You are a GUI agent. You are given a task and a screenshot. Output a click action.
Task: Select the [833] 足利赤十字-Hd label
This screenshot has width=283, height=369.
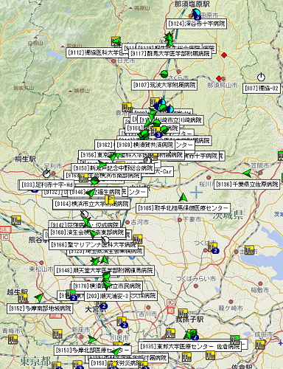coord(46,184)
